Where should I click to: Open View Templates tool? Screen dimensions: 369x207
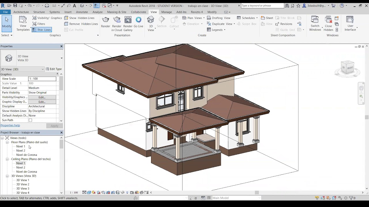click(23, 24)
